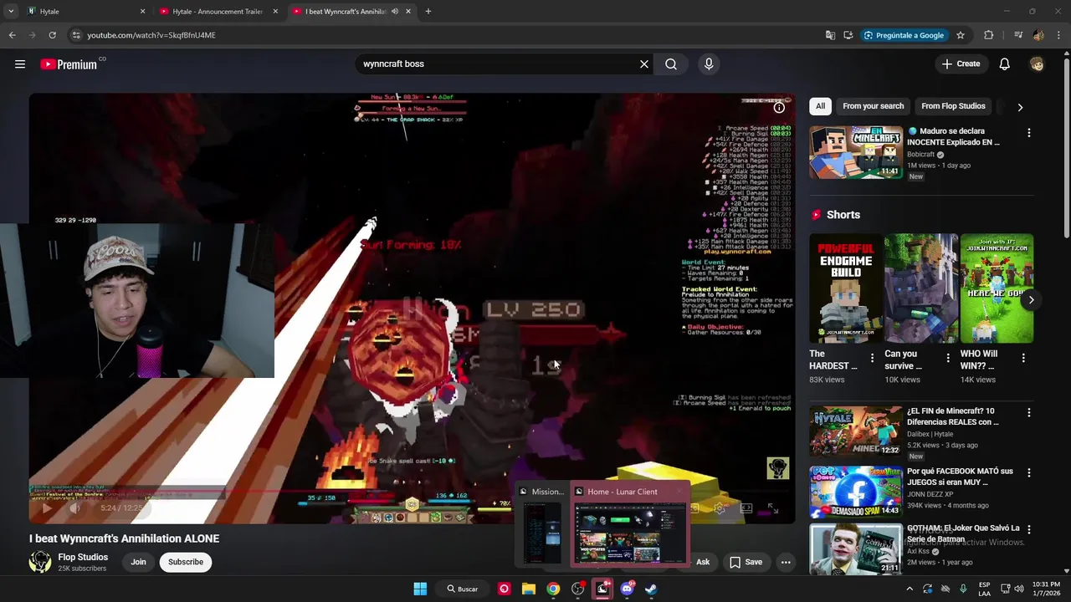Open translate page icon
This screenshot has width=1071, height=602.
[x=830, y=35]
